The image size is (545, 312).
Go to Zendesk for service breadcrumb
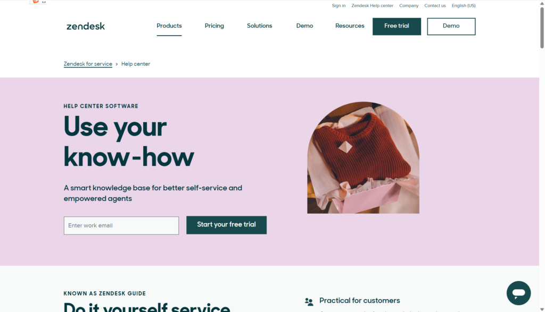(x=88, y=64)
